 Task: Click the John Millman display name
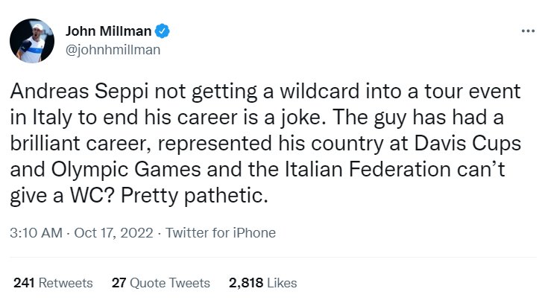pos(108,31)
